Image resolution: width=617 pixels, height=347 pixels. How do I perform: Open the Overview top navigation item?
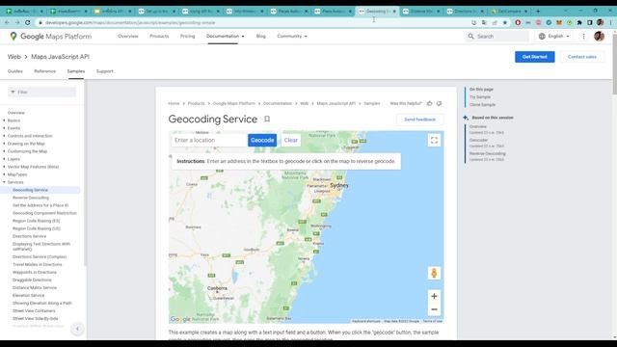tap(128, 37)
